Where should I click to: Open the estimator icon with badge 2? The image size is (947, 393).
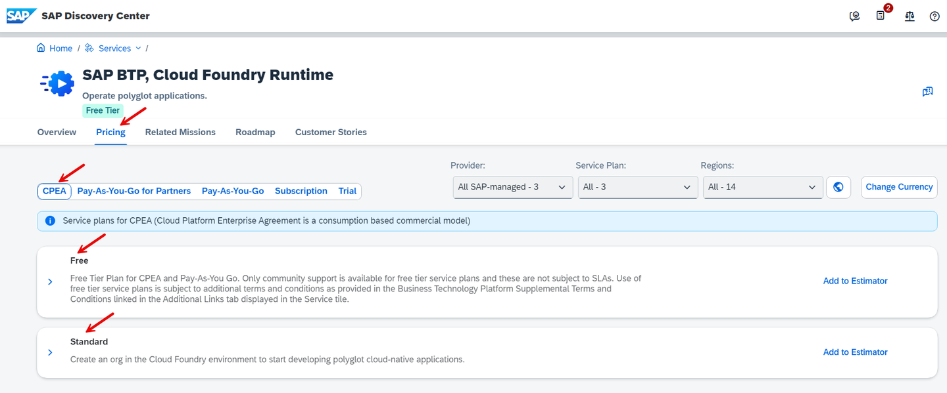pos(881,16)
